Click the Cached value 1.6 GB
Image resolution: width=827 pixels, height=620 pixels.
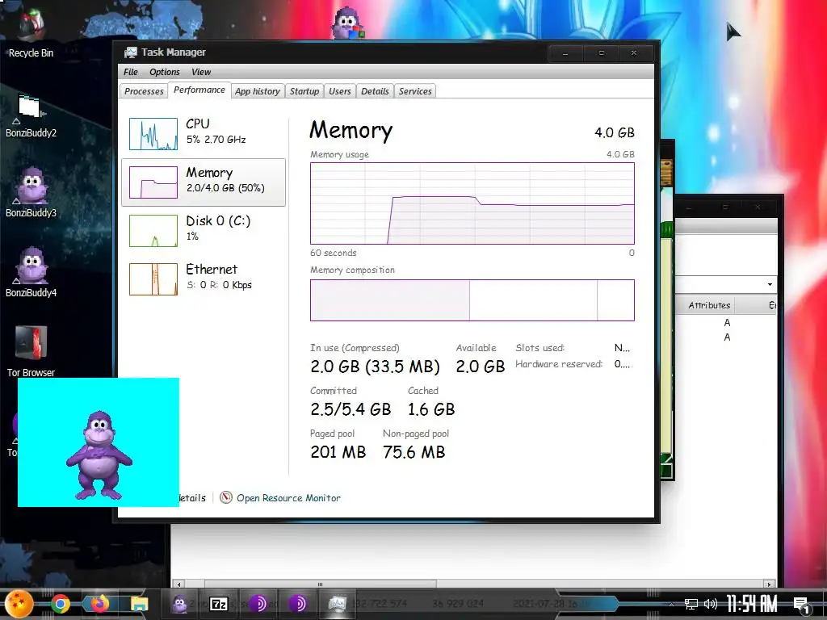[431, 409]
